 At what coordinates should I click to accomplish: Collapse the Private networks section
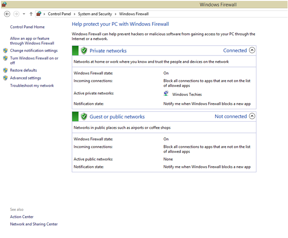click(252, 50)
